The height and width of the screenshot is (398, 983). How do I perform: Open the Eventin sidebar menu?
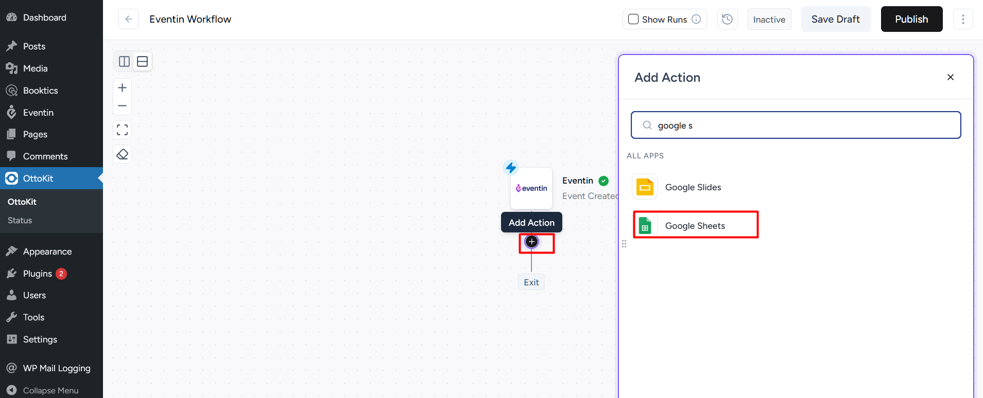(51, 113)
